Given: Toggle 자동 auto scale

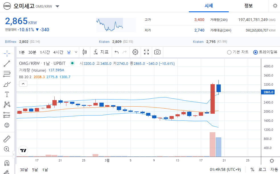Looking at the screenshot, I should [274, 169].
